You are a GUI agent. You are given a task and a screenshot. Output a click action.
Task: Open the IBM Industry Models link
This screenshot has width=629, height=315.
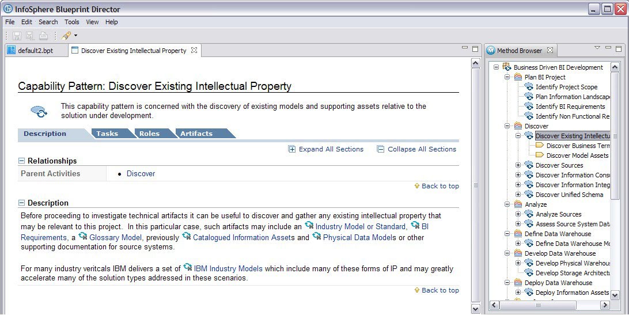(x=228, y=269)
